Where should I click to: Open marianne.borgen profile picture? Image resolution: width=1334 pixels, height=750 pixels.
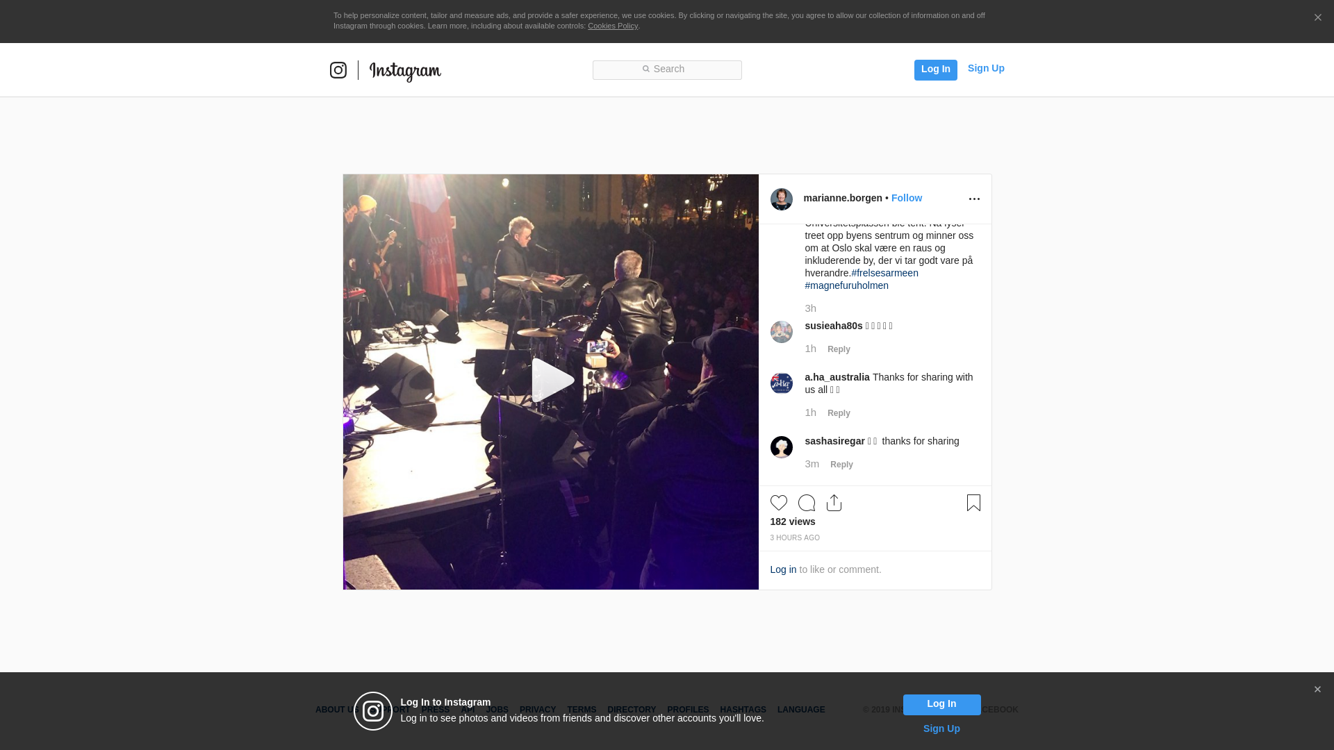click(x=782, y=199)
